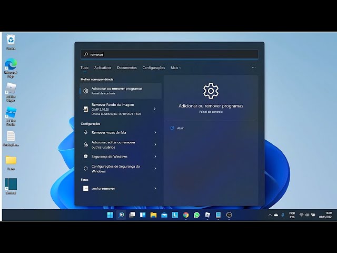Open the Mail app from the taskbar

[164, 215]
